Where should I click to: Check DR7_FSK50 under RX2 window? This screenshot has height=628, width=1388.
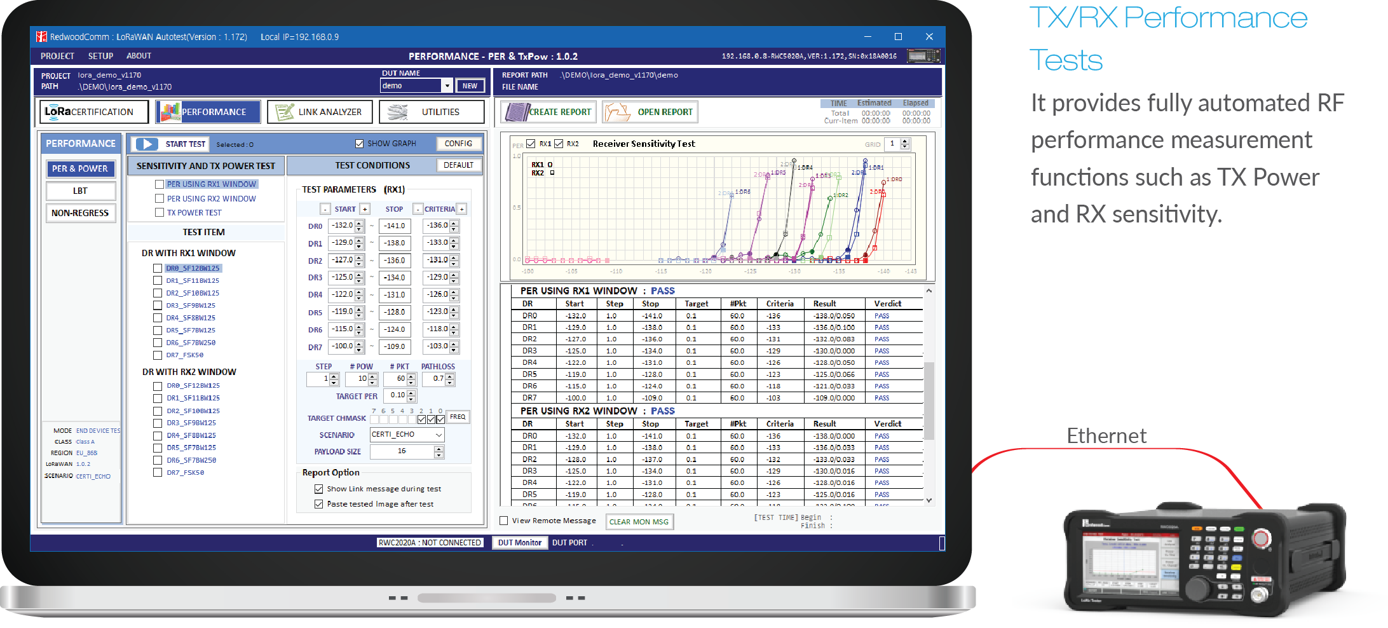coord(158,472)
